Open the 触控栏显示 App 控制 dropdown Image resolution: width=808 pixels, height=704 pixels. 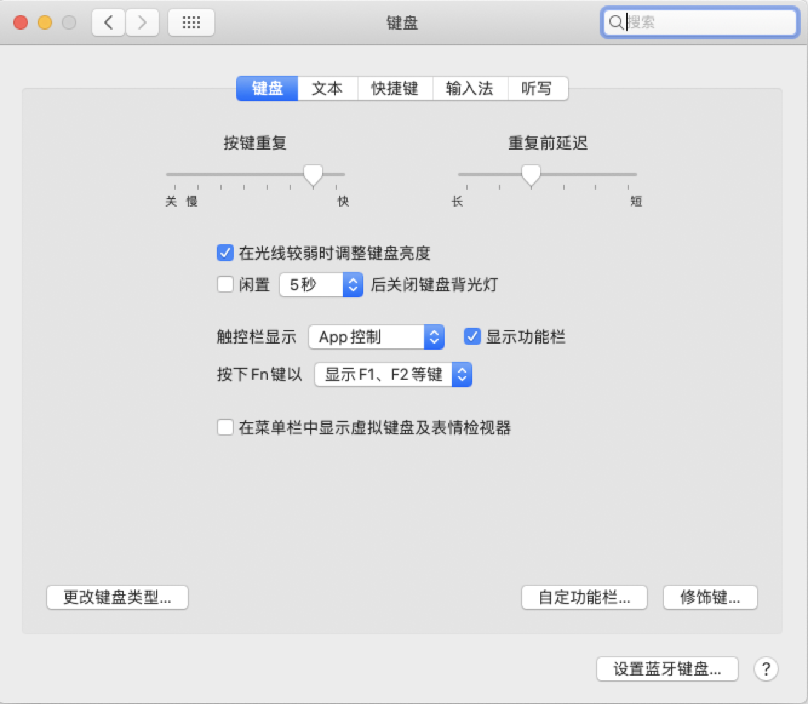coord(376,337)
